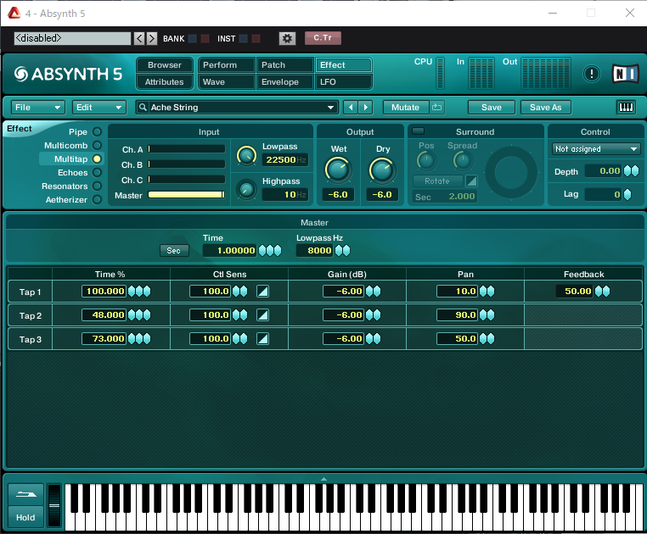Open plugin settings gear icon
The height and width of the screenshot is (534, 647).
pyautogui.click(x=287, y=38)
